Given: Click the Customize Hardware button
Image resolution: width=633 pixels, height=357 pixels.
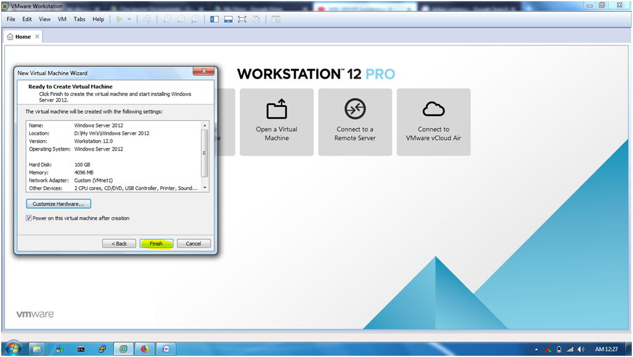Looking at the screenshot, I should pos(58,203).
